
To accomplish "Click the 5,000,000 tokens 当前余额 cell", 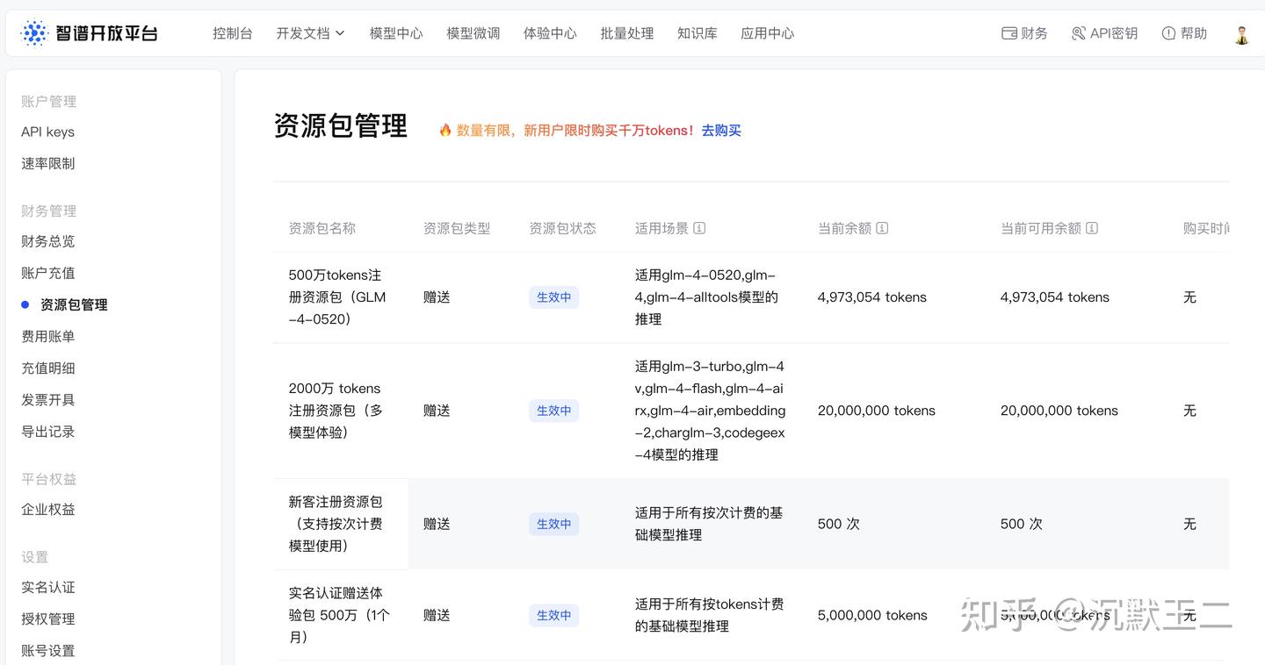I will click(x=872, y=615).
